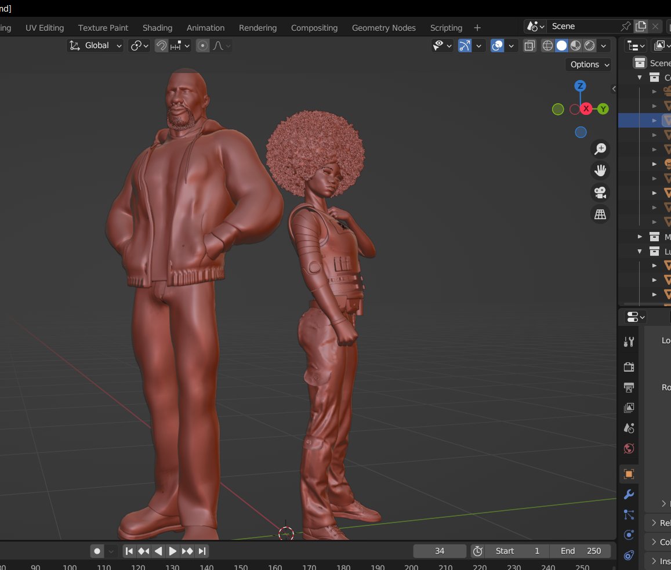Expand the sidebar with the arrow
The image size is (671, 570).
(x=614, y=89)
